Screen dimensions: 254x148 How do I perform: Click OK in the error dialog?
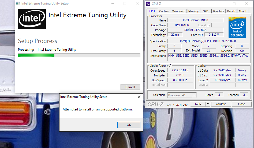tap(129, 125)
